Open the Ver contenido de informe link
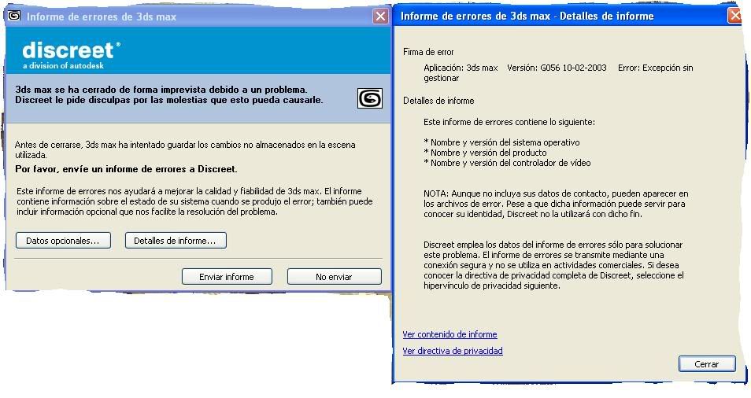Screen dimensions: 751x398 [x=449, y=334]
